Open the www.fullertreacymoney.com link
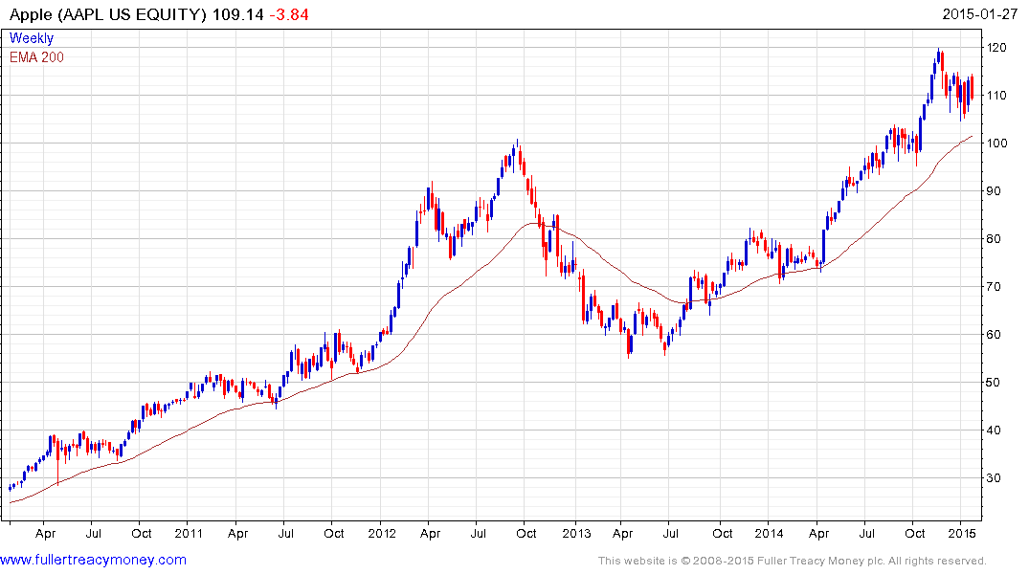 pyautogui.click(x=93, y=561)
